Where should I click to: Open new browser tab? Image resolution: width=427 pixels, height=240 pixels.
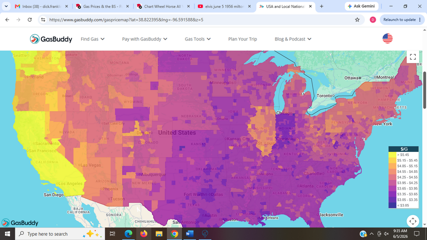pyautogui.click(x=322, y=6)
